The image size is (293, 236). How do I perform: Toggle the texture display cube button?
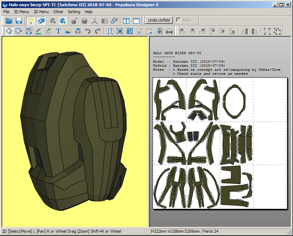41,21
